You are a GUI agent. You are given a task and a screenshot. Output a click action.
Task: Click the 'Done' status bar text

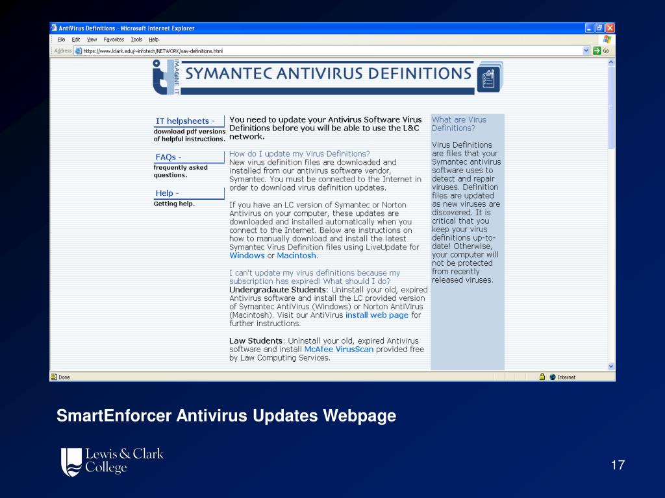[x=64, y=377]
